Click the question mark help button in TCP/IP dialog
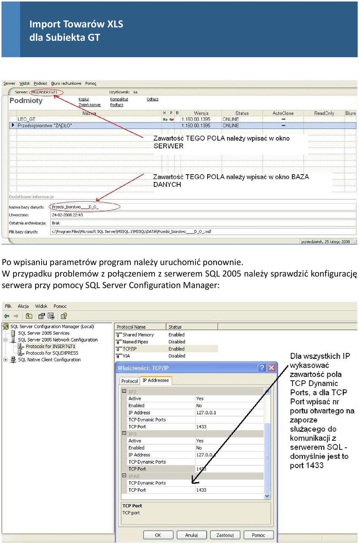Viewport: 359px width, 544px height. point(262,368)
